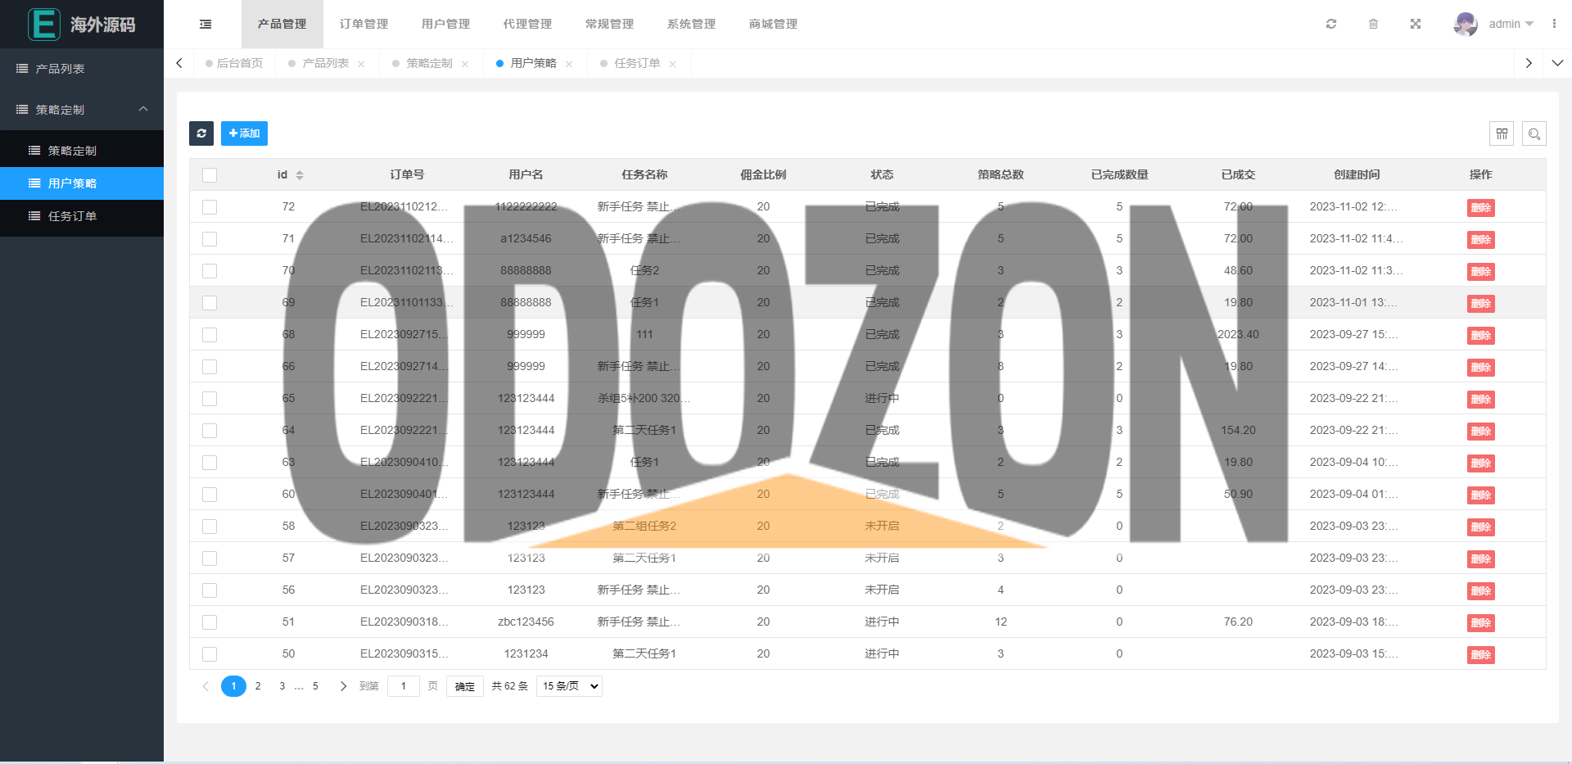The image size is (1572, 764).
Task: Click the 佣金比例 column header
Action: (763, 175)
